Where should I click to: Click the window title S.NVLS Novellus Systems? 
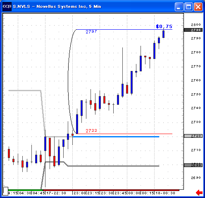(57, 7)
